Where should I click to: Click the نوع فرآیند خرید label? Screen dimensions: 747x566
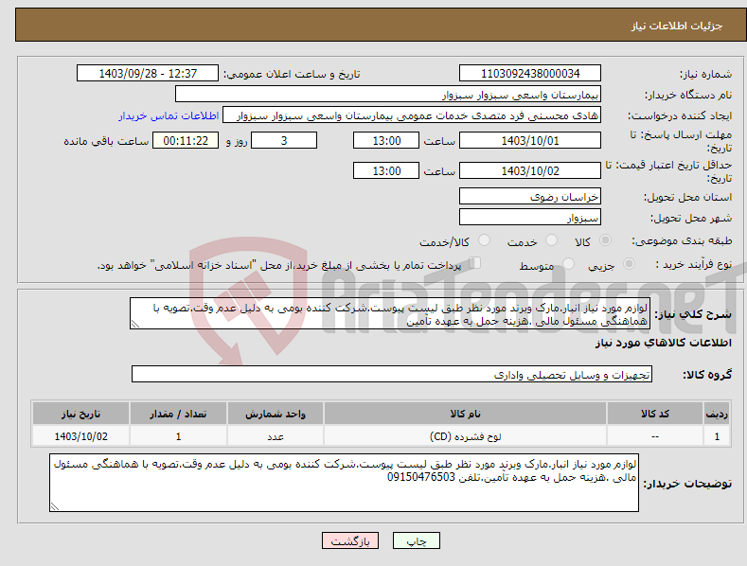693,264
